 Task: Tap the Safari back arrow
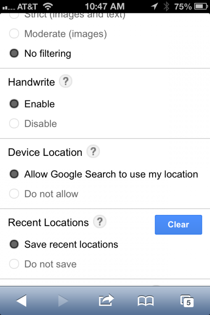coord(21,300)
